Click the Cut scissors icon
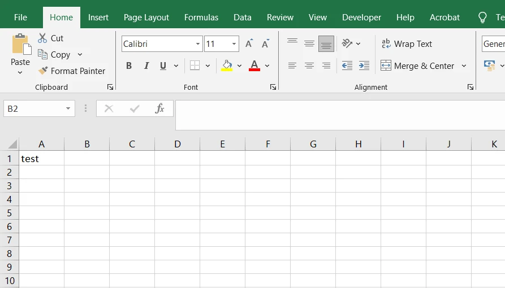 43,38
